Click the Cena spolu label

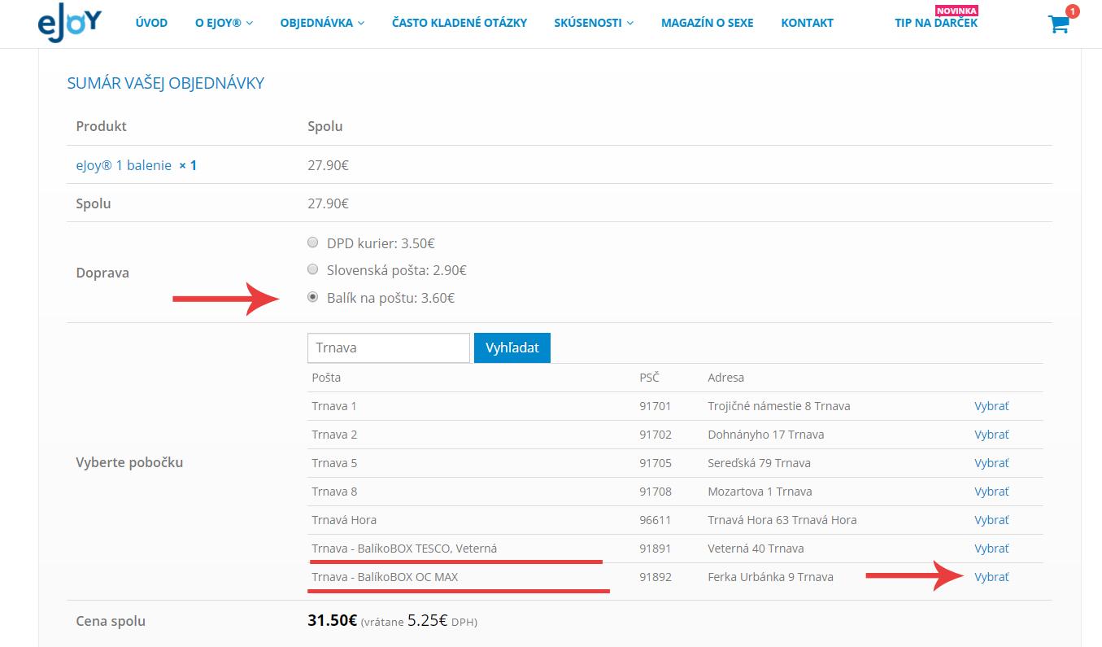(111, 621)
